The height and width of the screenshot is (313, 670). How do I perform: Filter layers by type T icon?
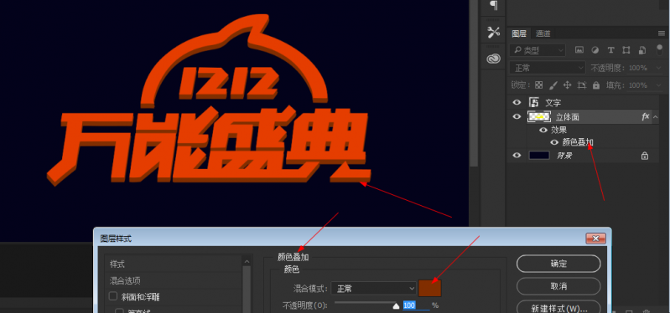(610, 50)
